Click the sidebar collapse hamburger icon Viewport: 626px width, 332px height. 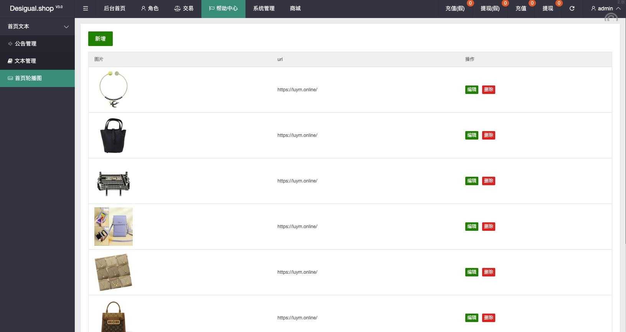coord(86,8)
